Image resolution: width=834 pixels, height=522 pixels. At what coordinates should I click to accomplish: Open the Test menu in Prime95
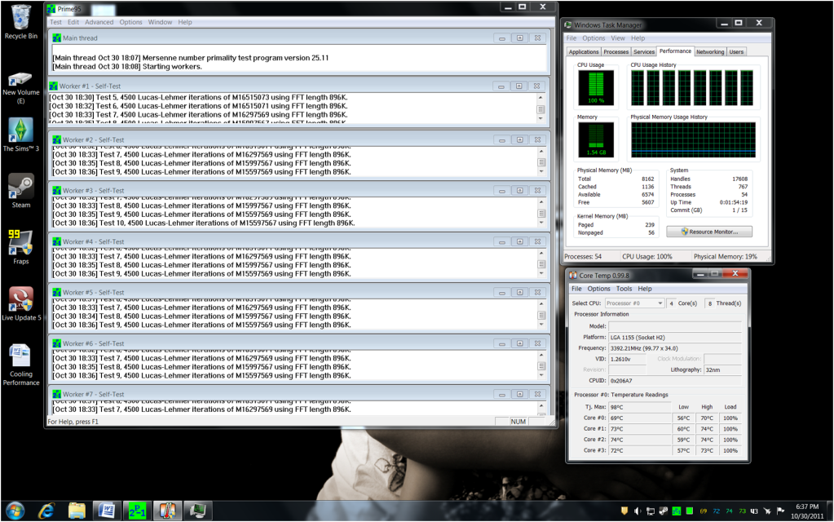[x=56, y=22]
